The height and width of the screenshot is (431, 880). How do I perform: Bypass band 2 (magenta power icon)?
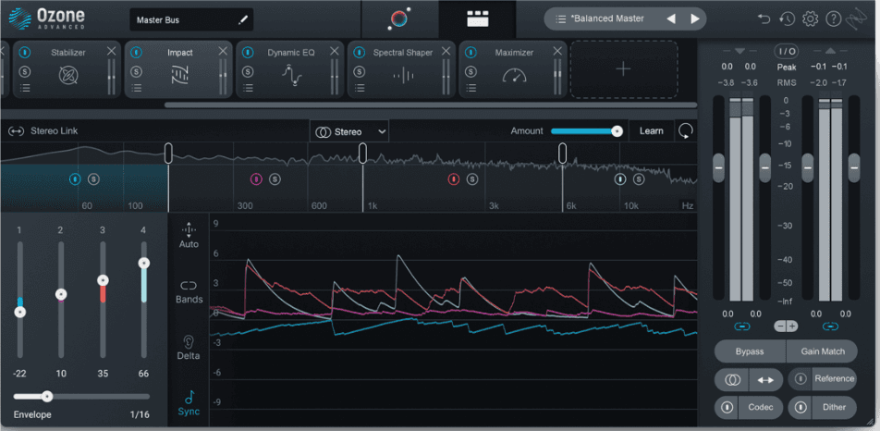(256, 179)
